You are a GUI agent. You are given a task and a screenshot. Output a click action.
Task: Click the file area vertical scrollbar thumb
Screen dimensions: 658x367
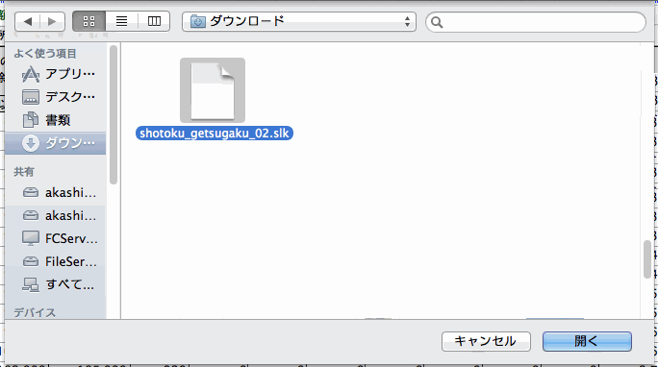[x=647, y=258]
